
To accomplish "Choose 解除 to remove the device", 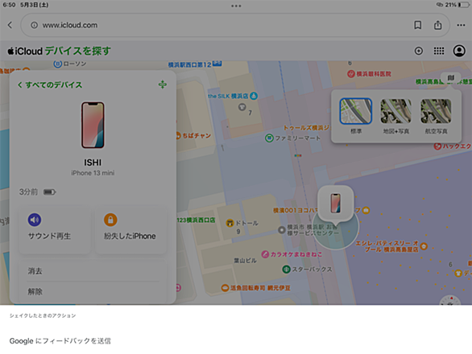I will pos(93,291).
